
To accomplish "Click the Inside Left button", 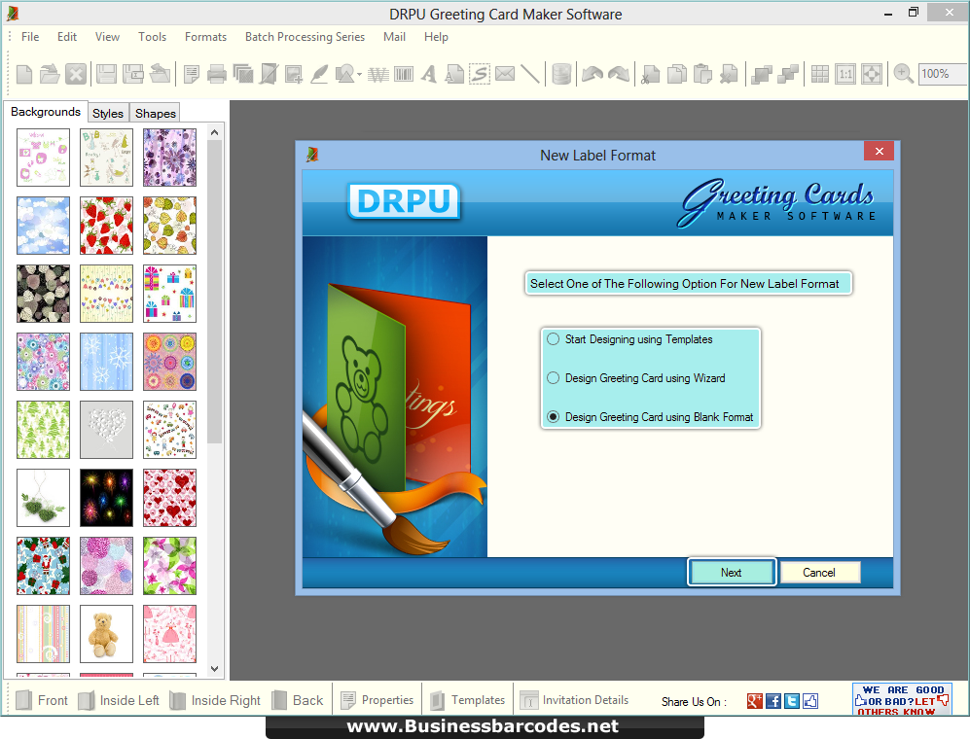I will point(120,700).
